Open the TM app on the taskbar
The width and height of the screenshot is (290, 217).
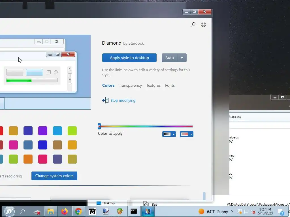92,211
